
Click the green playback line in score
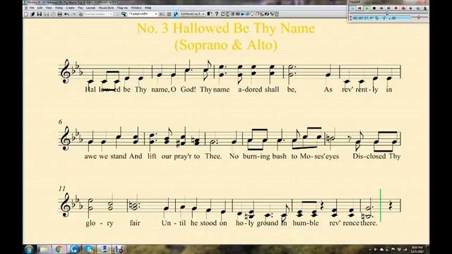pos(380,205)
